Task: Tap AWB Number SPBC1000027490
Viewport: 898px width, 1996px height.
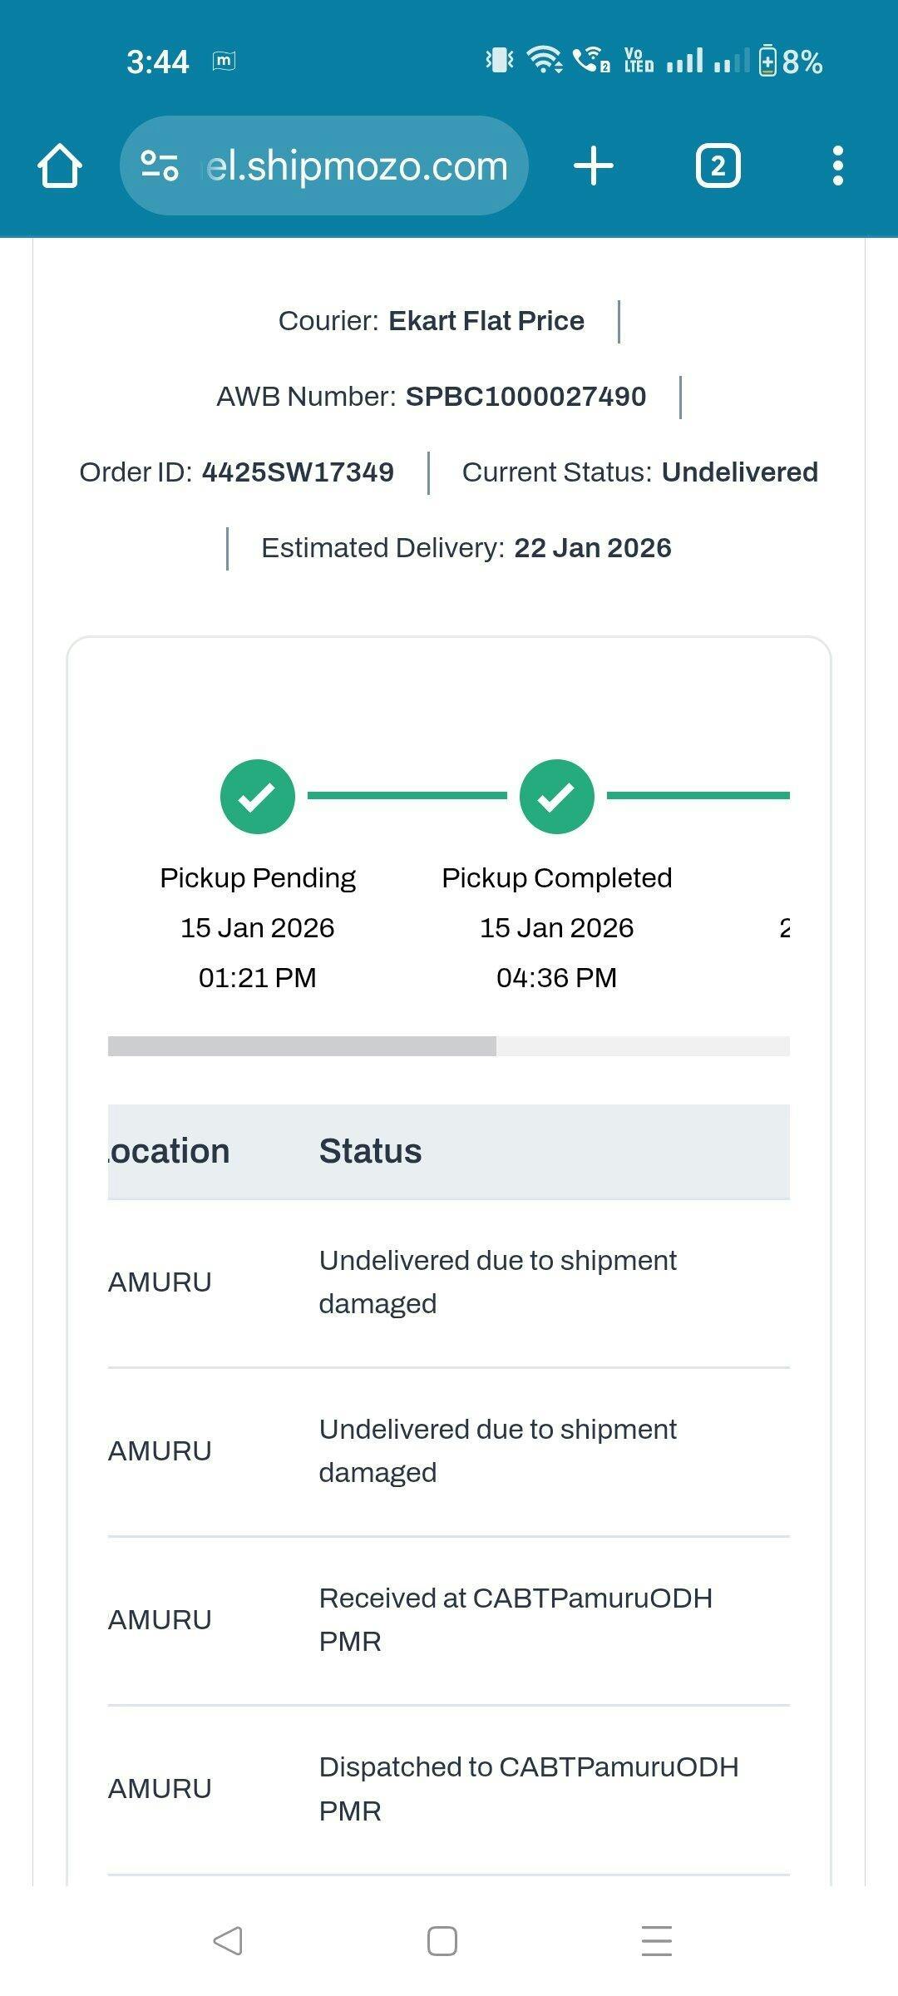Action: pyautogui.click(x=525, y=397)
